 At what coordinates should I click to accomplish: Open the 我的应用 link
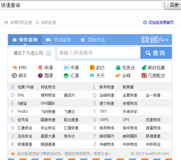click(x=48, y=22)
